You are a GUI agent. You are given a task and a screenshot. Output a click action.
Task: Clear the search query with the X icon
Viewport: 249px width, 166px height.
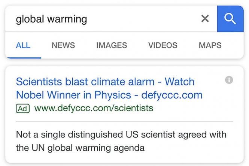[205, 19]
